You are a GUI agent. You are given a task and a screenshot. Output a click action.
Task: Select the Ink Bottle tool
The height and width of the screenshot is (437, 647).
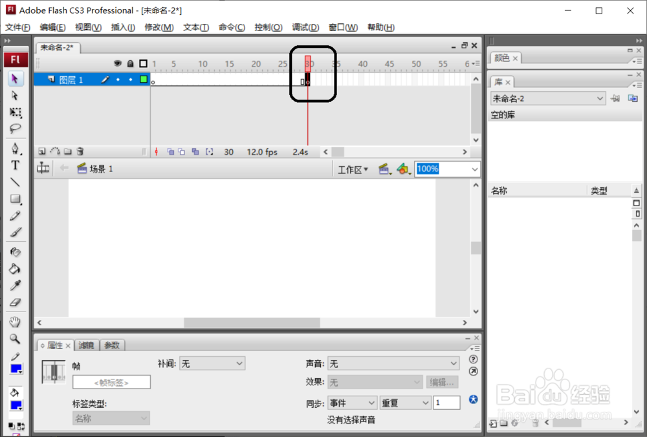point(16,252)
